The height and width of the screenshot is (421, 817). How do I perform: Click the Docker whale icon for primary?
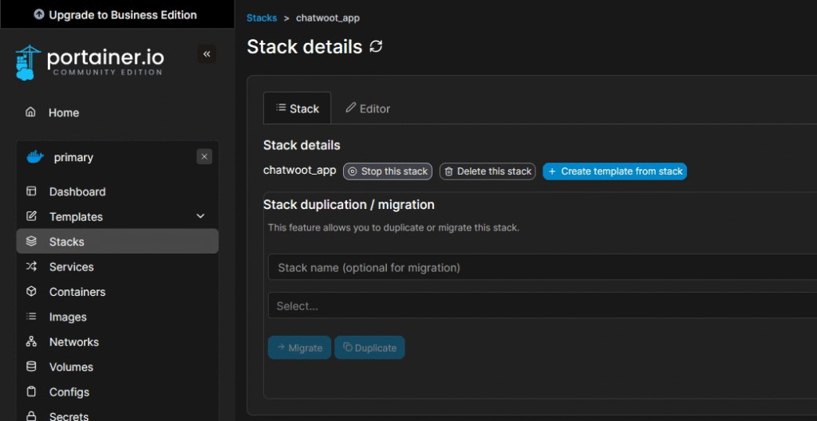tap(34, 157)
